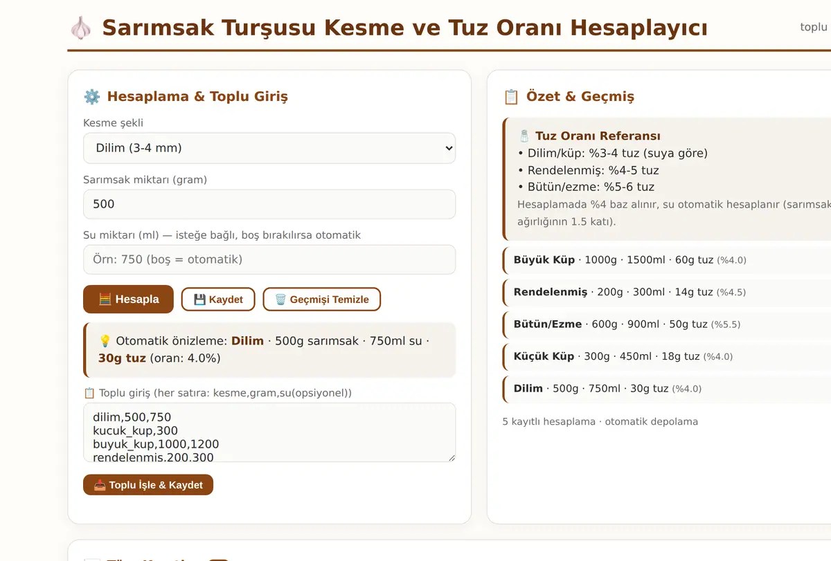Click the resize handle of textarea
This screenshot has width=831, height=561.
tap(450, 457)
